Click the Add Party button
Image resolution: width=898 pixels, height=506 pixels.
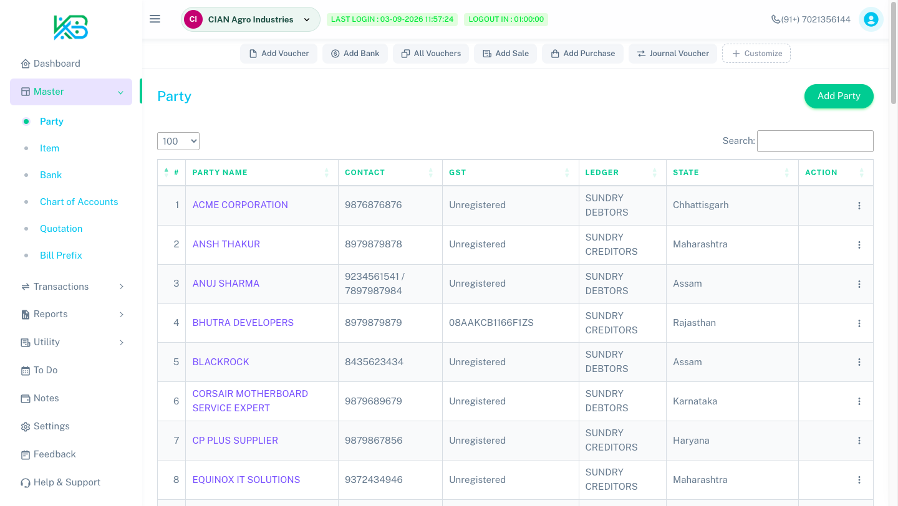[x=839, y=96]
